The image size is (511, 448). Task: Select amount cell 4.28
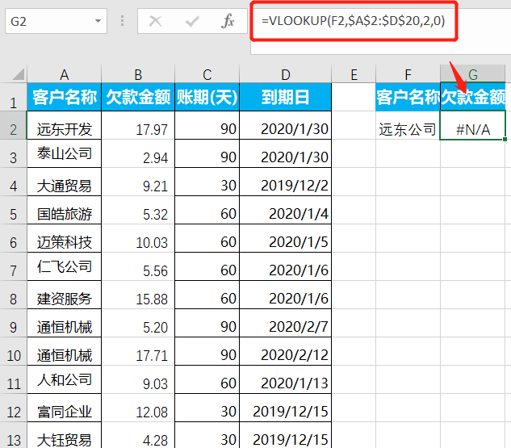pyautogui.click(x=138, y=435)
